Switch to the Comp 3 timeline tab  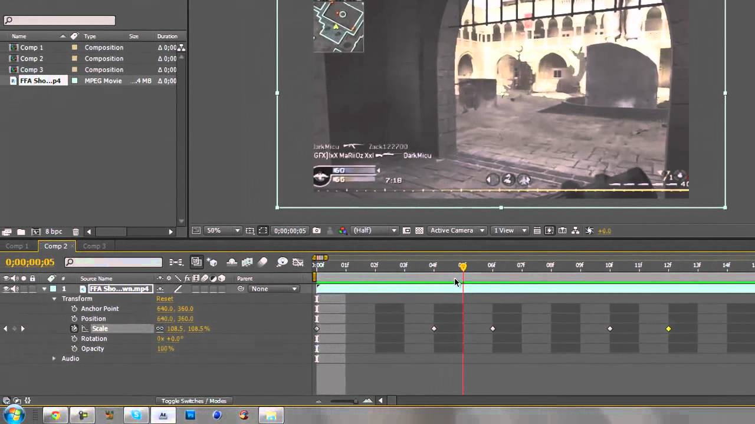point(94,246)
